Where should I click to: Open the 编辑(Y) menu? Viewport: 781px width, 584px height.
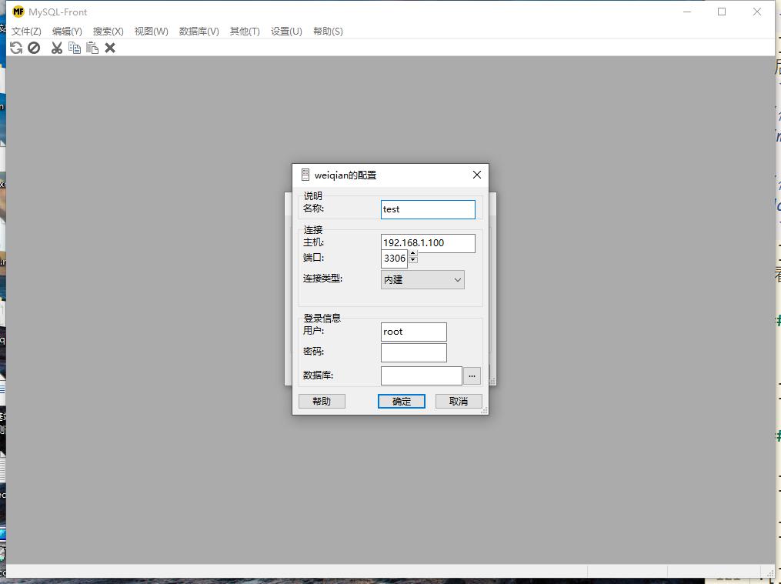click(x=67, y=32)
